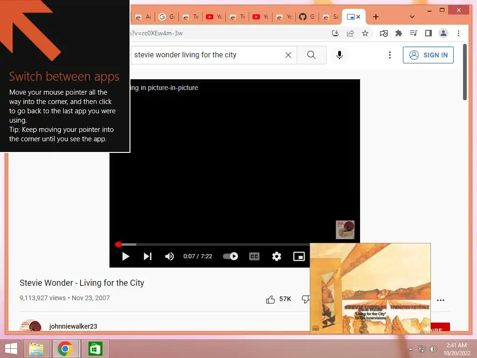This screenshot has height=358, width=477.
Task: Click the share this page icon
Action: (350, 33)
